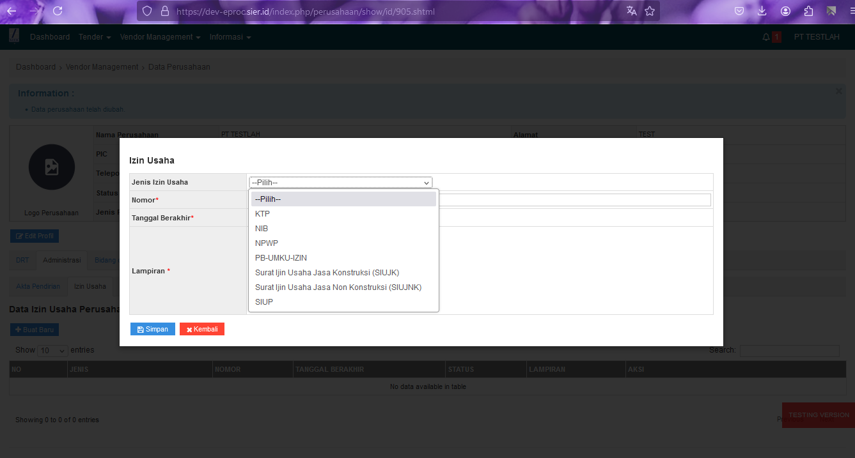Click the Buat Baru button
The image size is (855, 458).
35,330
